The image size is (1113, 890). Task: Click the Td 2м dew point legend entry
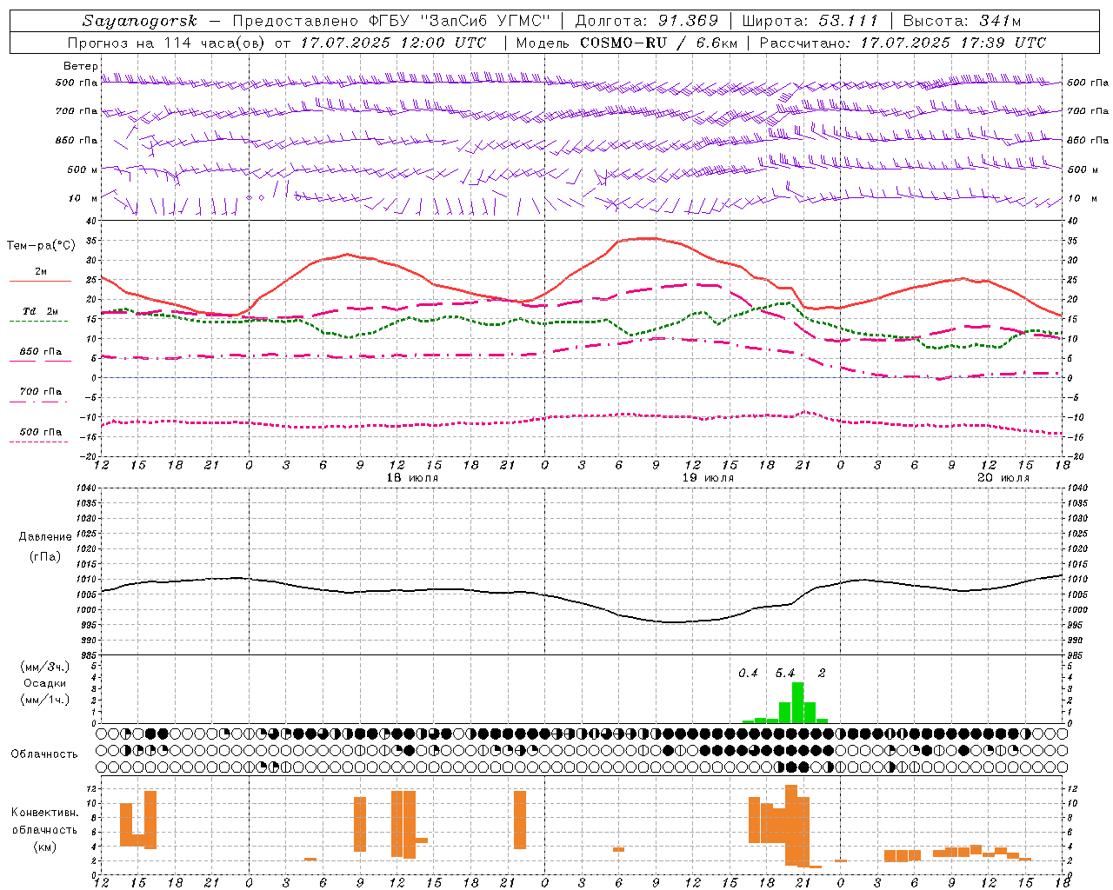point(40,311)
